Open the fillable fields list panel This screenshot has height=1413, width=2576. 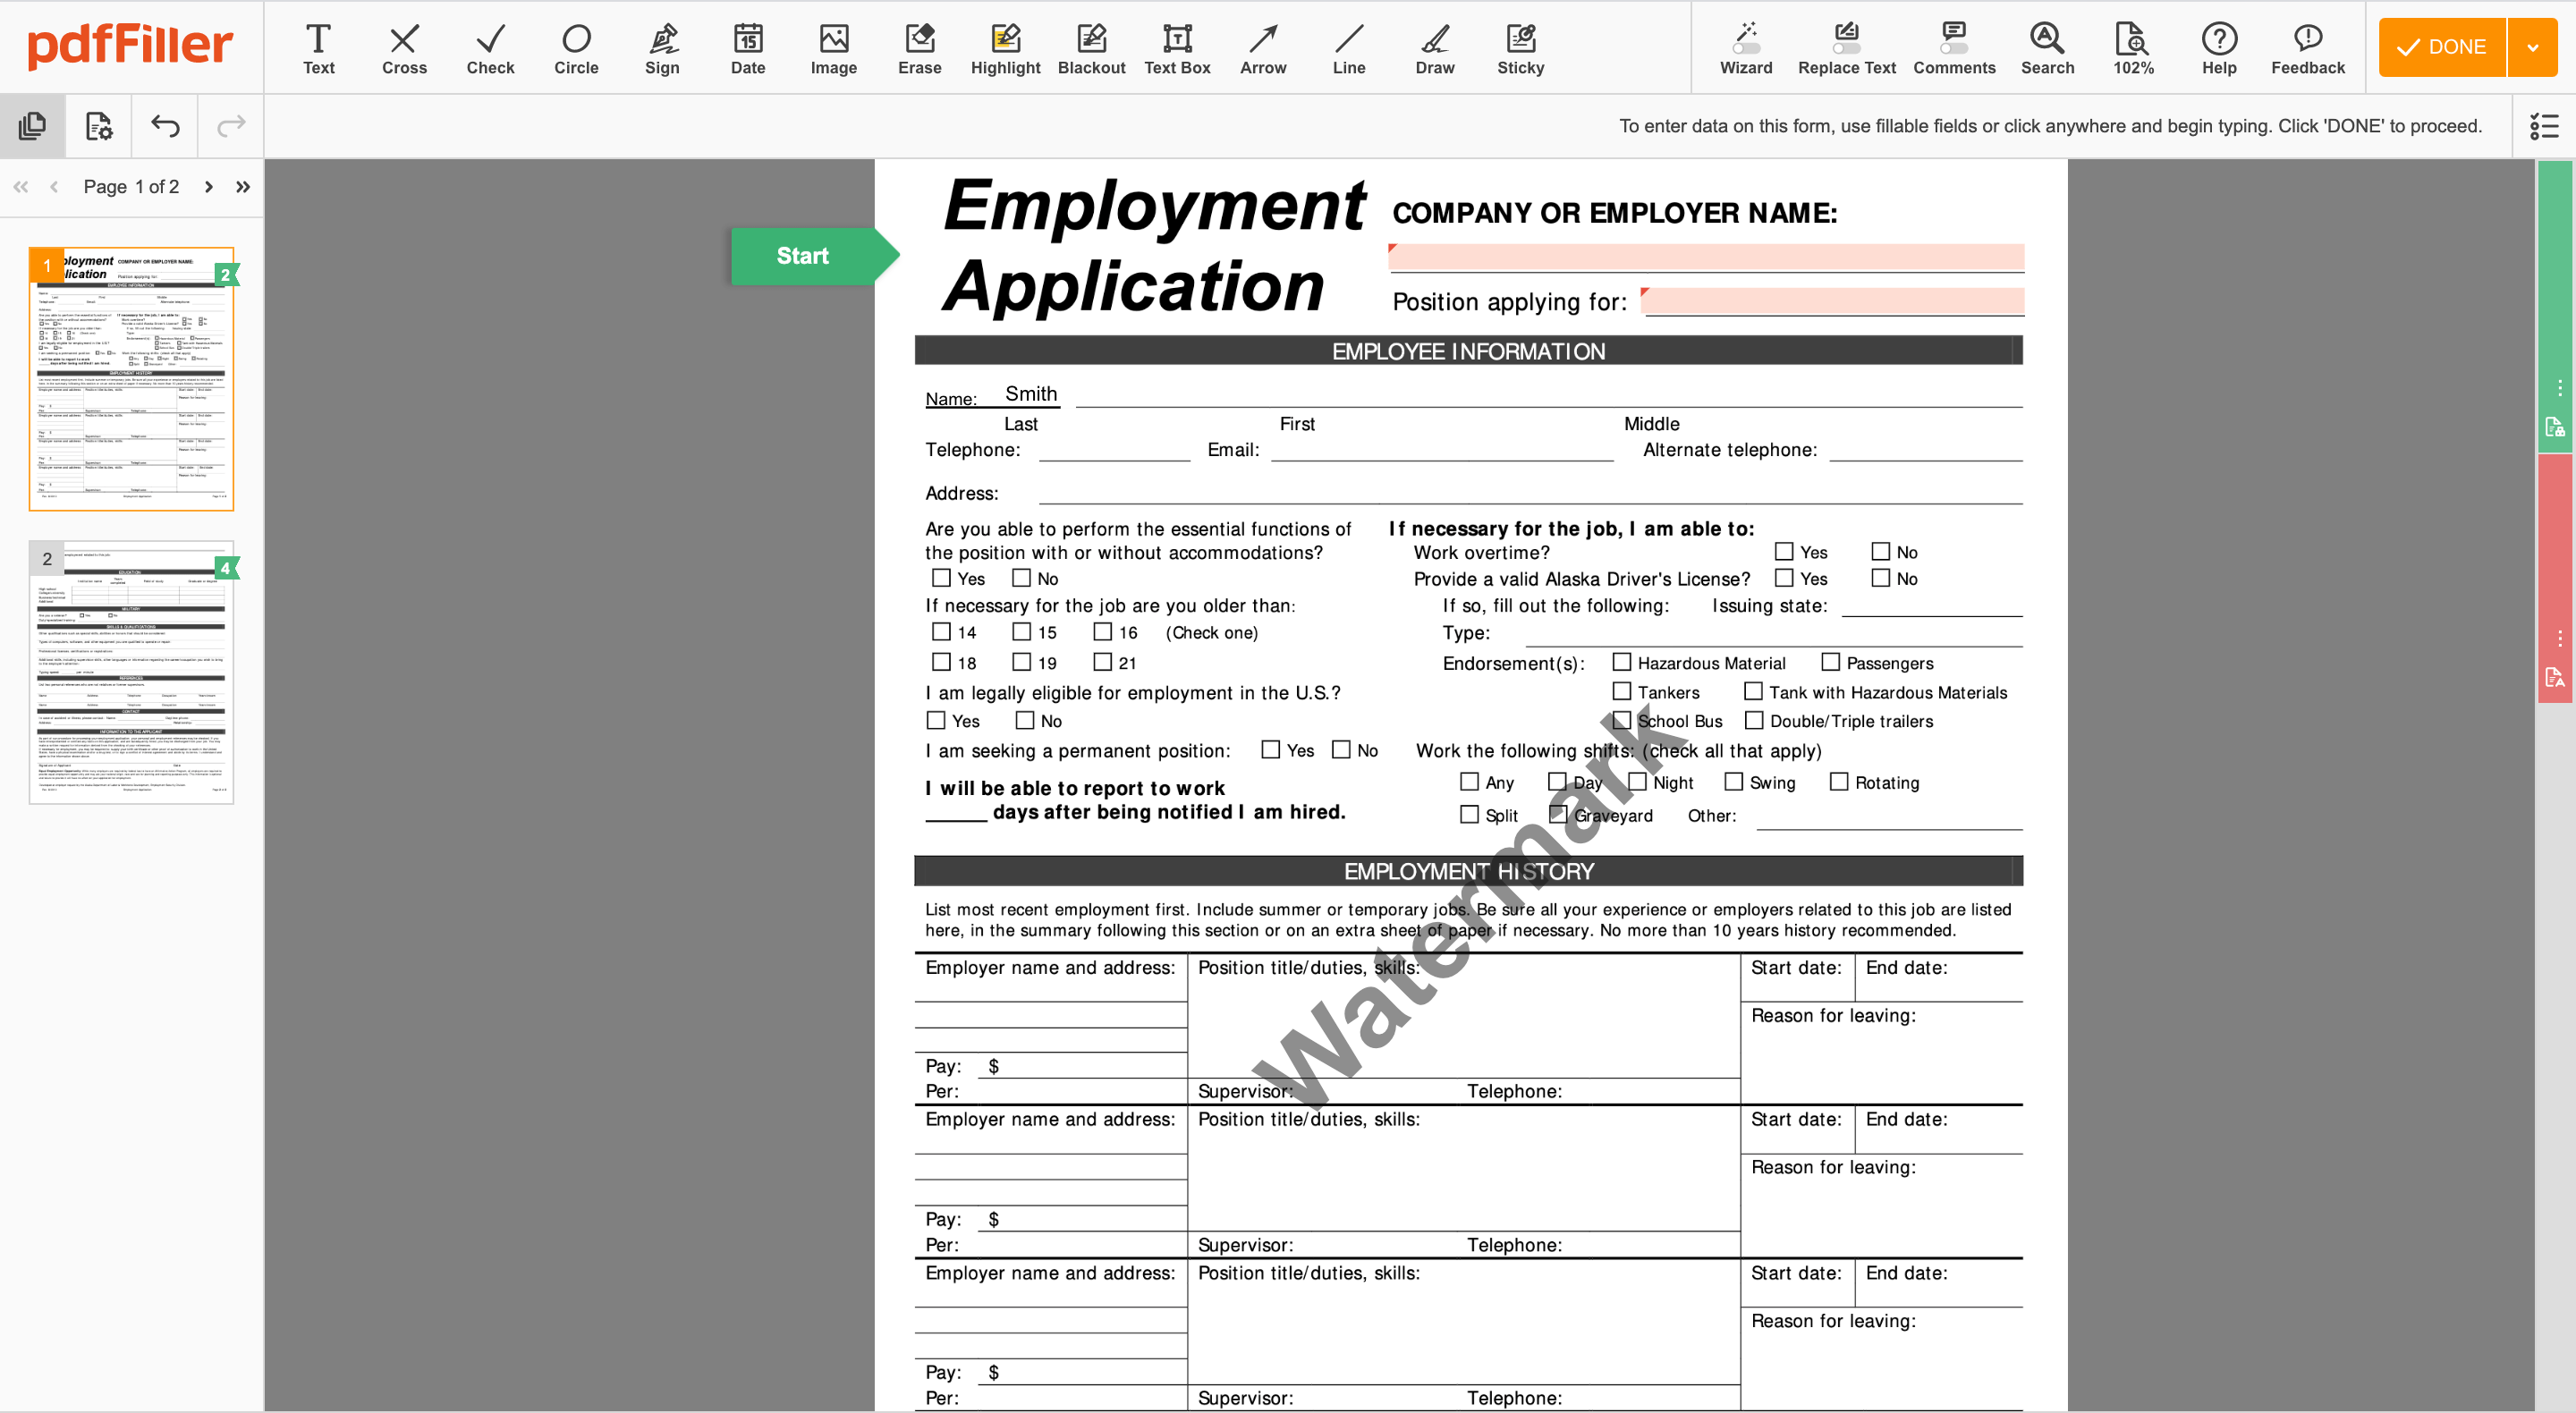click(2544, 126)
